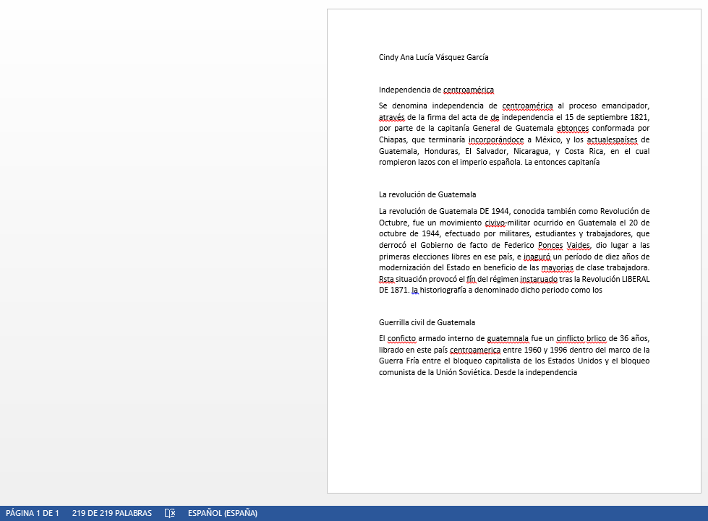Click heading 'Guerrilla civil de Guatemala'
Viewport: 708px width, 521px height.
click(x=427, y=322)
